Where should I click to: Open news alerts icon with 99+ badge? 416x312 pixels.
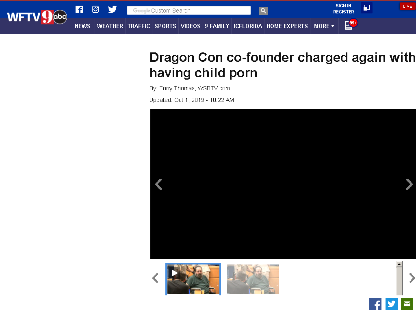pos(351,24)
